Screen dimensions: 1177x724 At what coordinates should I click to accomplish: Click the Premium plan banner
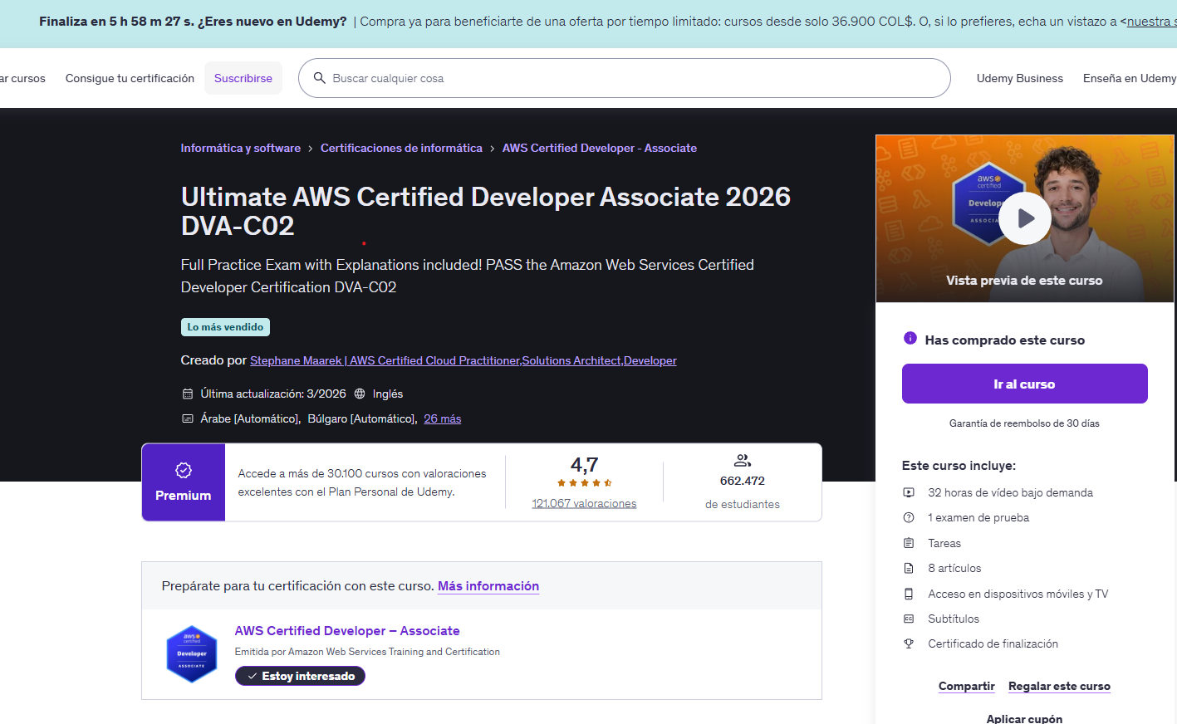coord(482,482)
